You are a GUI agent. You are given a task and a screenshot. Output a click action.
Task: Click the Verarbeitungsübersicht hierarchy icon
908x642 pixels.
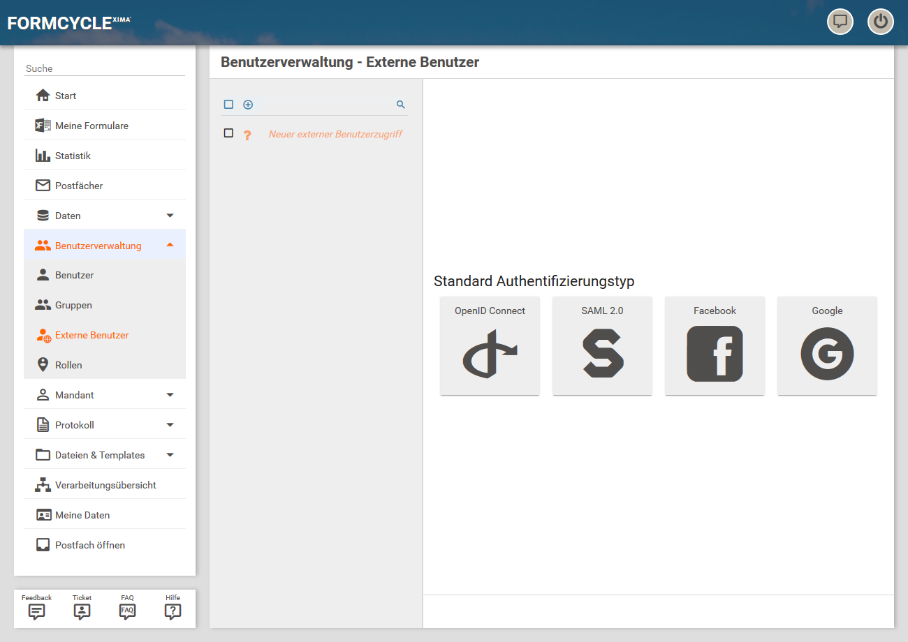pos(43,485)
